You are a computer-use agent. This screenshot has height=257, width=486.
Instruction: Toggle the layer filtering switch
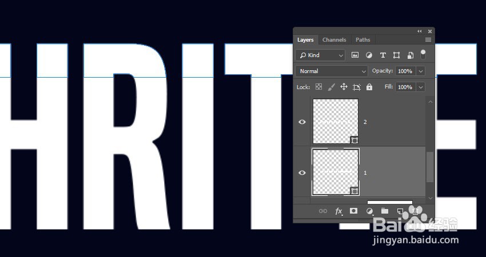click(x=423, y=54)
